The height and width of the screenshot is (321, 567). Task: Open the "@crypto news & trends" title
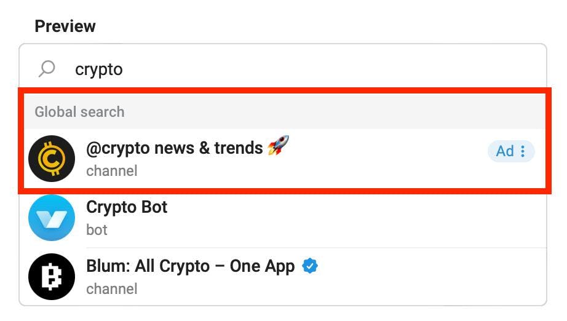coord(175,148)
